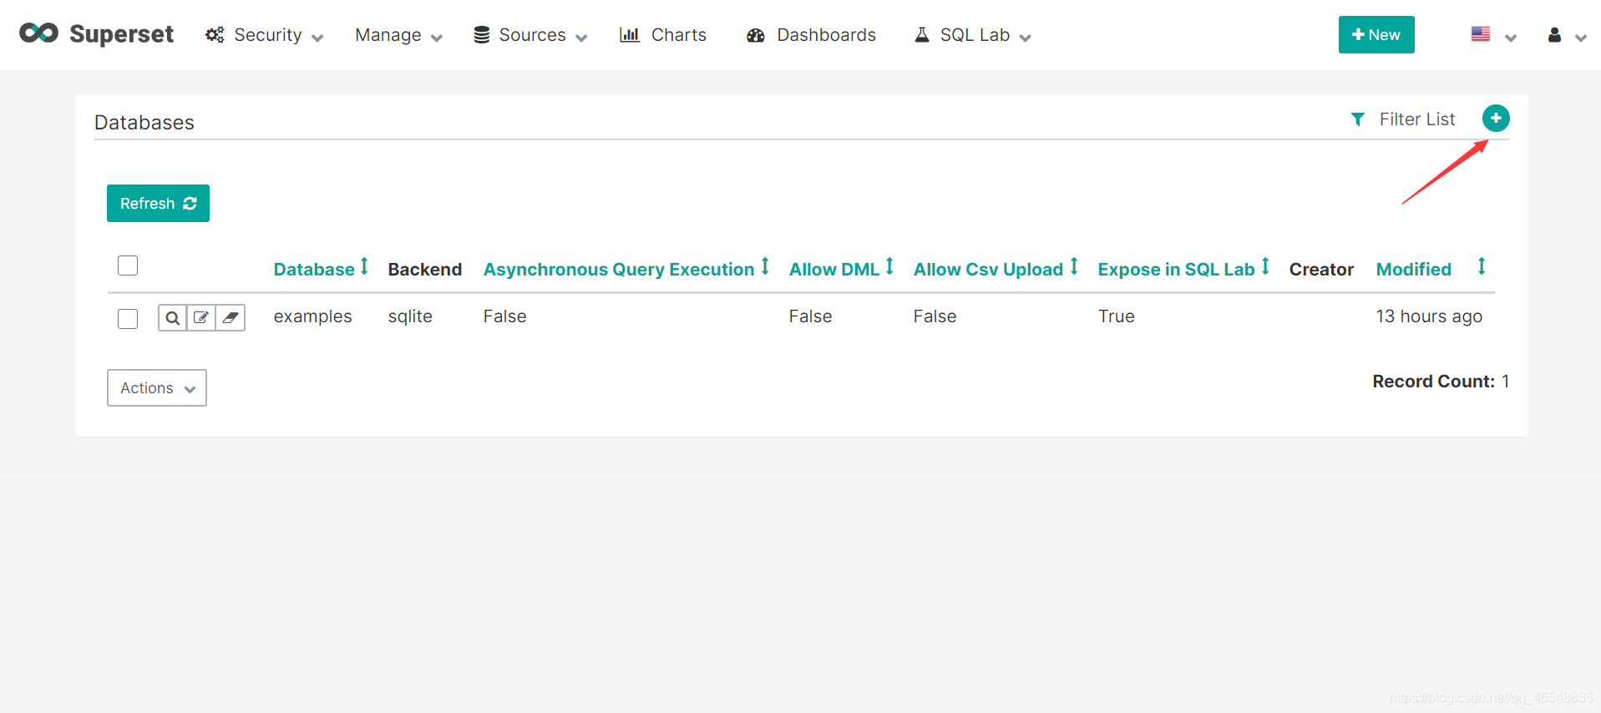Click the '13 hours ago' cell
This screenshot has width=1601, height=713.
click(1429, 316)
